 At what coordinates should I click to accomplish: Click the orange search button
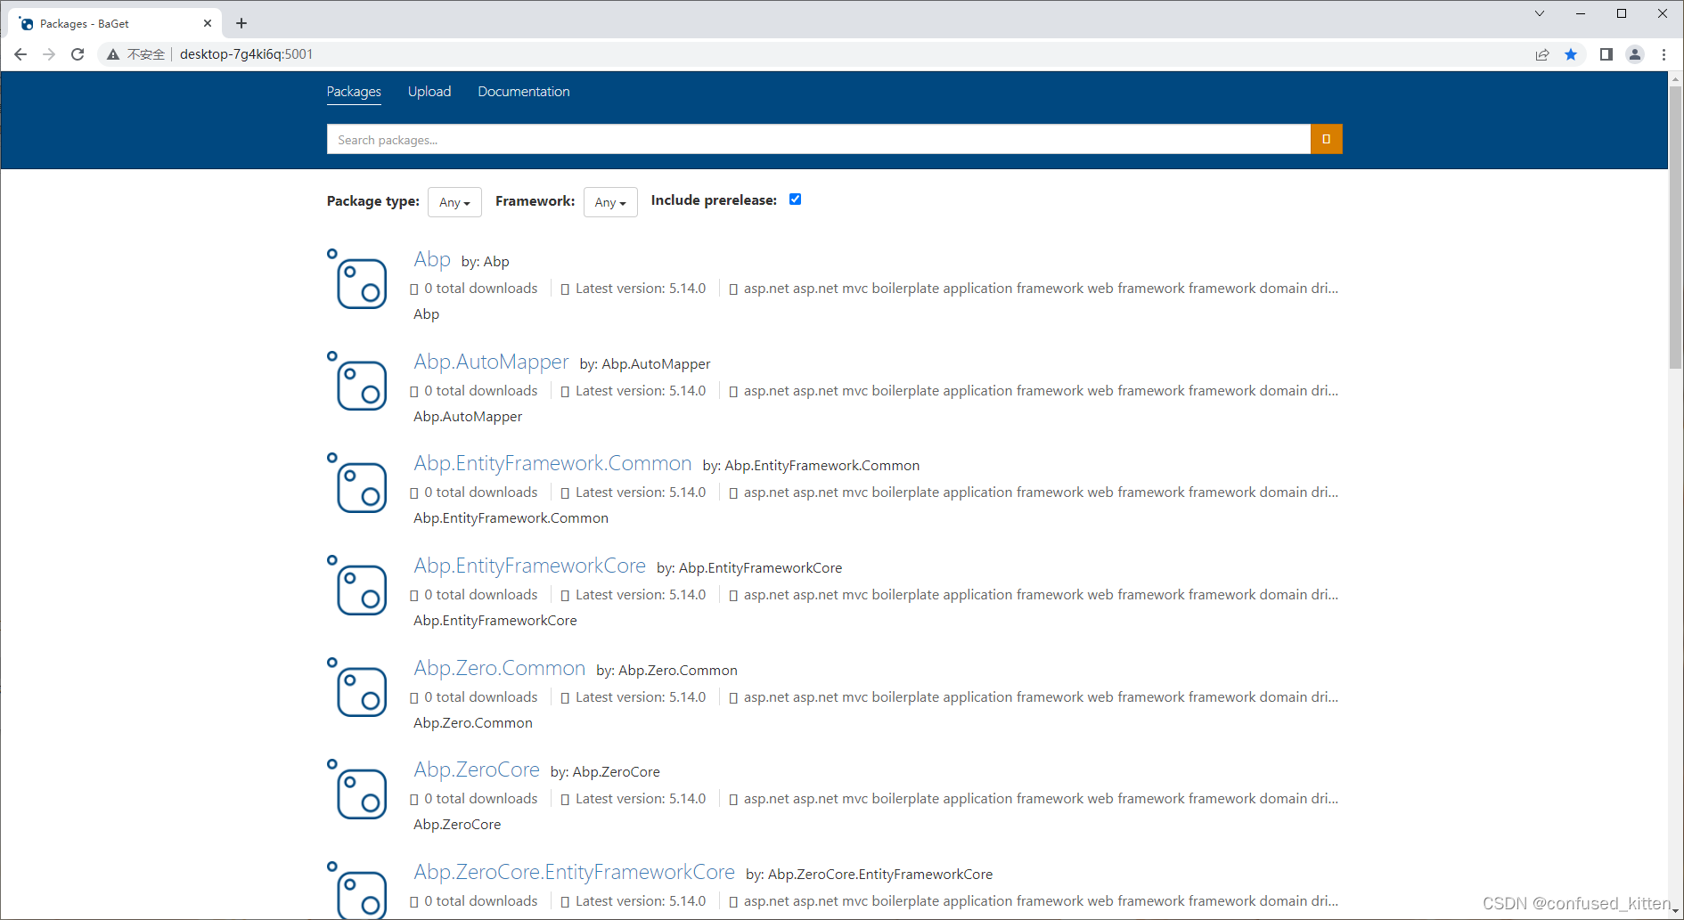tap(1326, 139)
